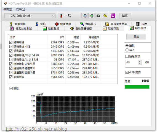Click the camera save screenshot icon
Viewport: 157px width, 132px height.
point(98,16)
